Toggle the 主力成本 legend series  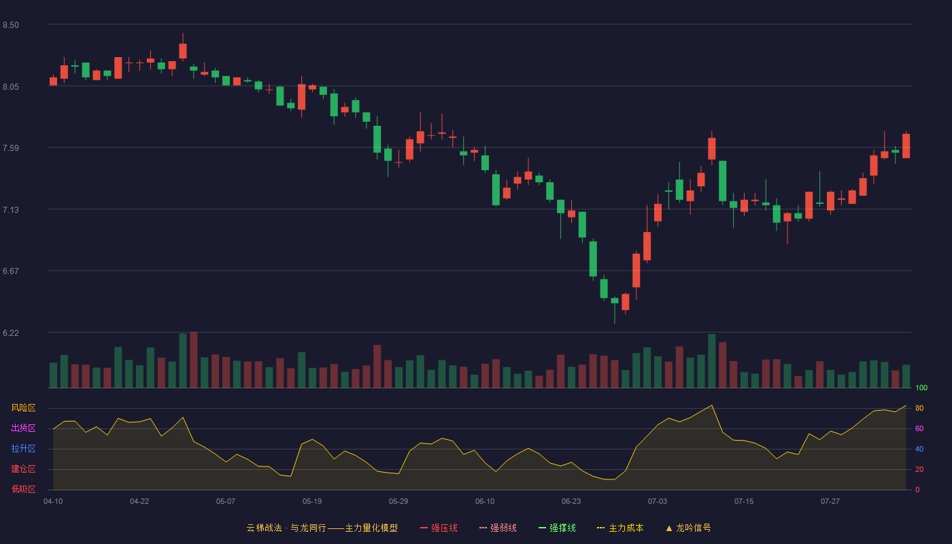point(620,528)
